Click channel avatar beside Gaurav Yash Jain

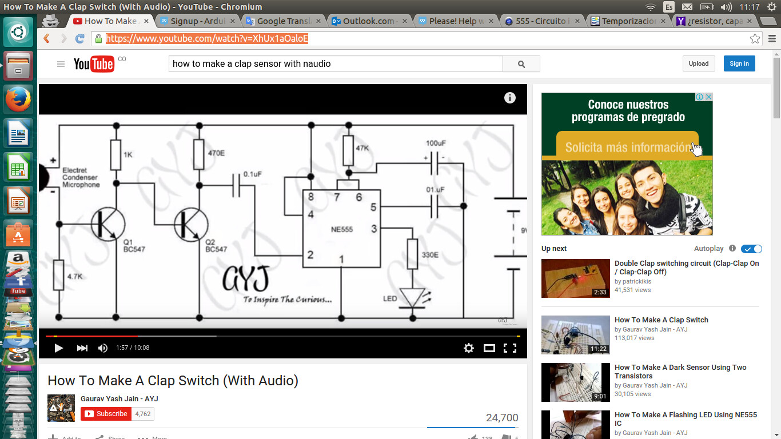[x=61, y=408]
